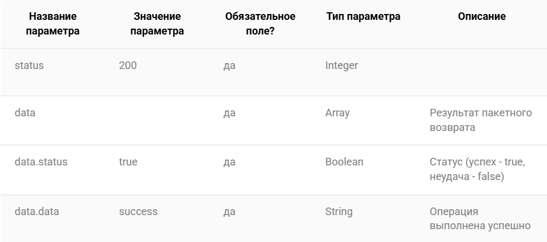Click the "Название параметра" column header
547x242 pixels.
[x=53, y=24]
